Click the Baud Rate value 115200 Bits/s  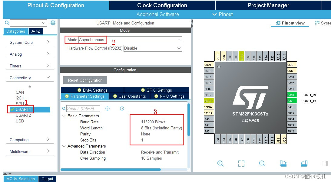click(x=153, y=122)
